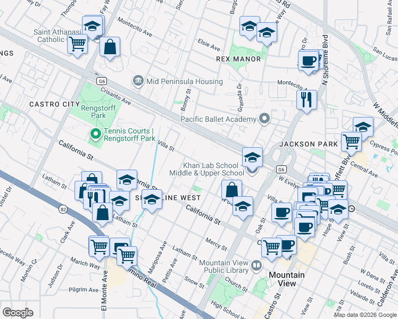Click the Rengstorff Park label
The width and height of the screenshot is (398, 319).
98,112
